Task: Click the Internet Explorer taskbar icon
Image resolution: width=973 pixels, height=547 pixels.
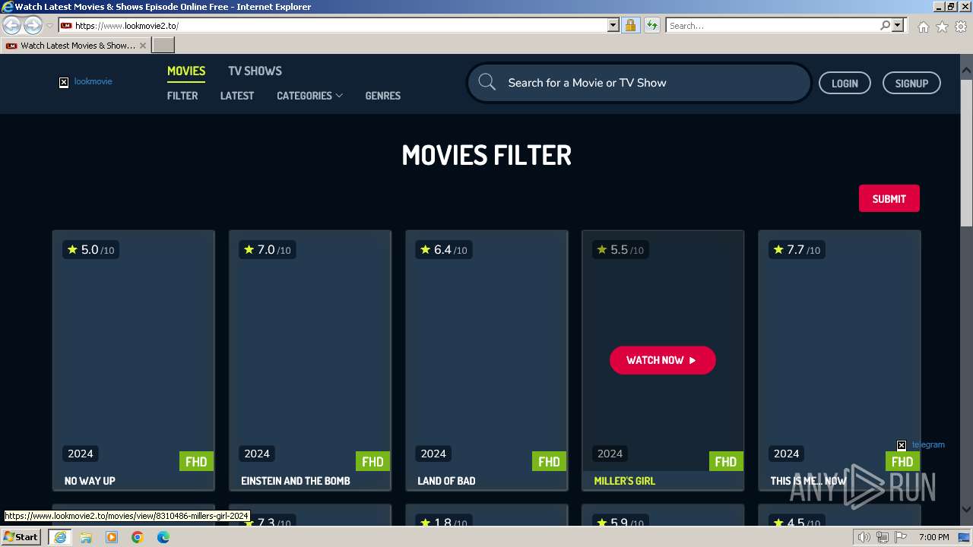Action: pos(59,537)
